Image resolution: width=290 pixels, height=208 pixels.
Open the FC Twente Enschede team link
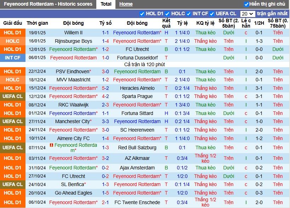(137, 202)
